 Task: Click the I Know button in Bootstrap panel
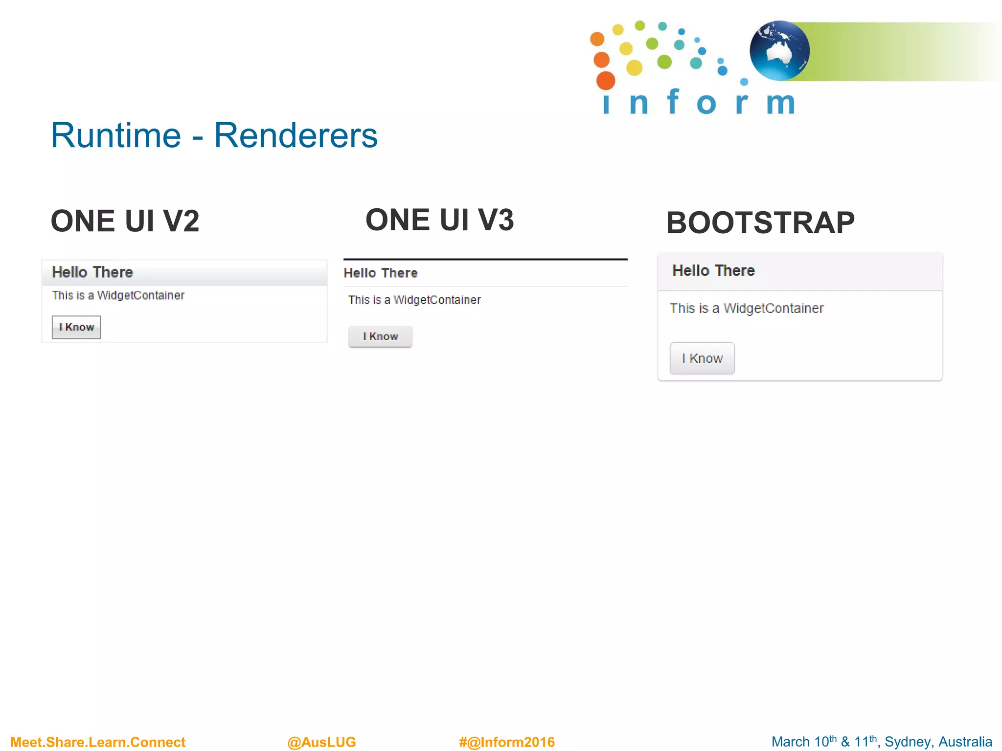coord(702,358)
